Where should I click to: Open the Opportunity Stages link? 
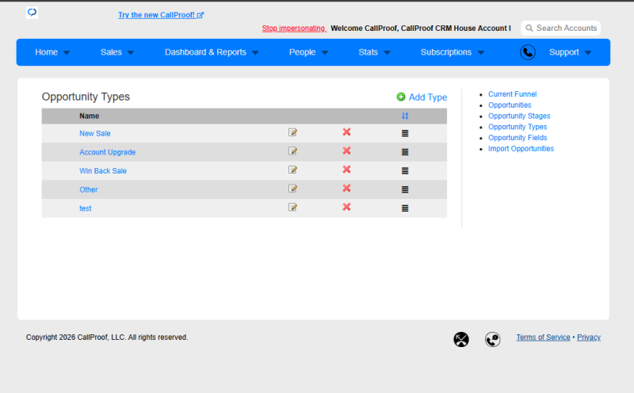519,116
